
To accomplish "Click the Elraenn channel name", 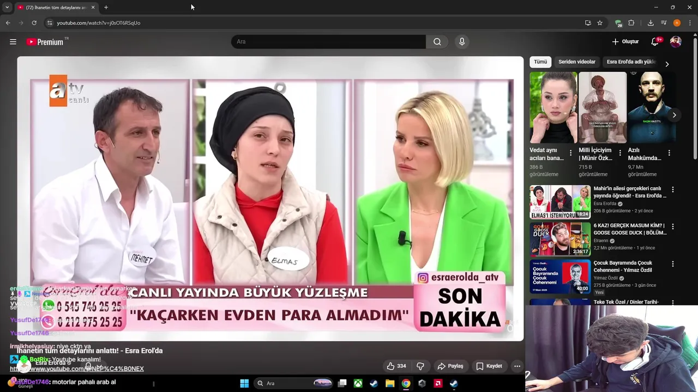I will click(601, 241).
